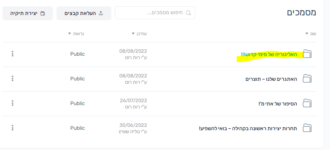Sort by the שם column arrow
This screenshot has height=150, width=330.
[307, 34]
